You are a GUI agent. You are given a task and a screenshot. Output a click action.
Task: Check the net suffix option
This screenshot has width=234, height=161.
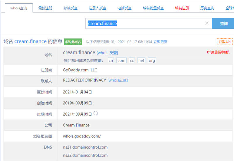tap(141, 60)
